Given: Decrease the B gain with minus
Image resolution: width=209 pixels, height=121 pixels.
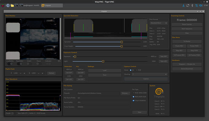Looking at the screenshot, I should pos(39,73).
